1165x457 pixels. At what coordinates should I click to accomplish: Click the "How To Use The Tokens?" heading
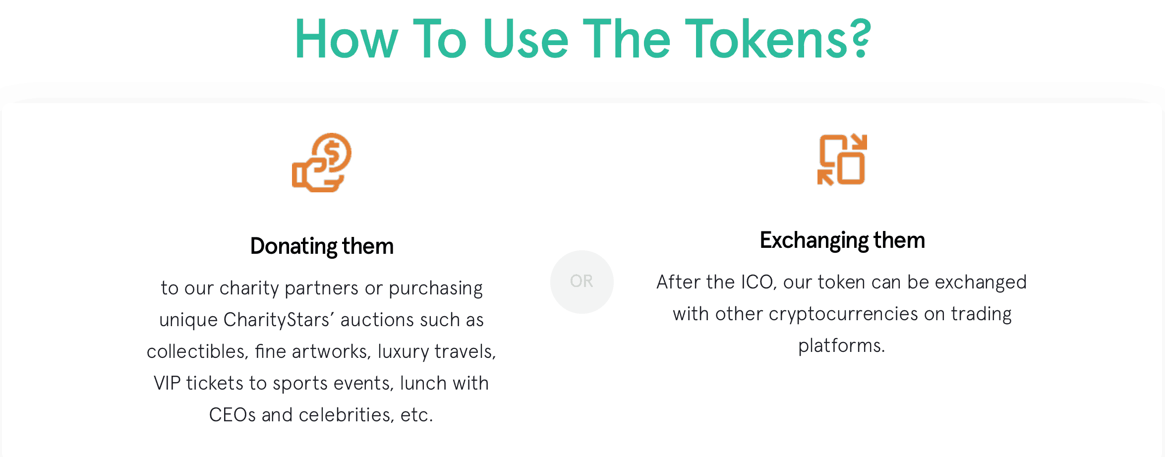coord(582,39)
